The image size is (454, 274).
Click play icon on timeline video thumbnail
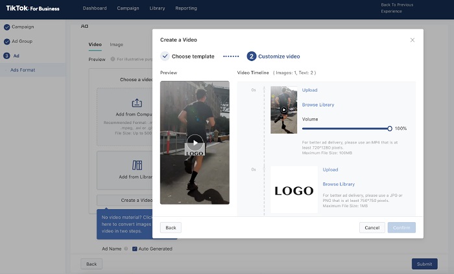[283, 110]
